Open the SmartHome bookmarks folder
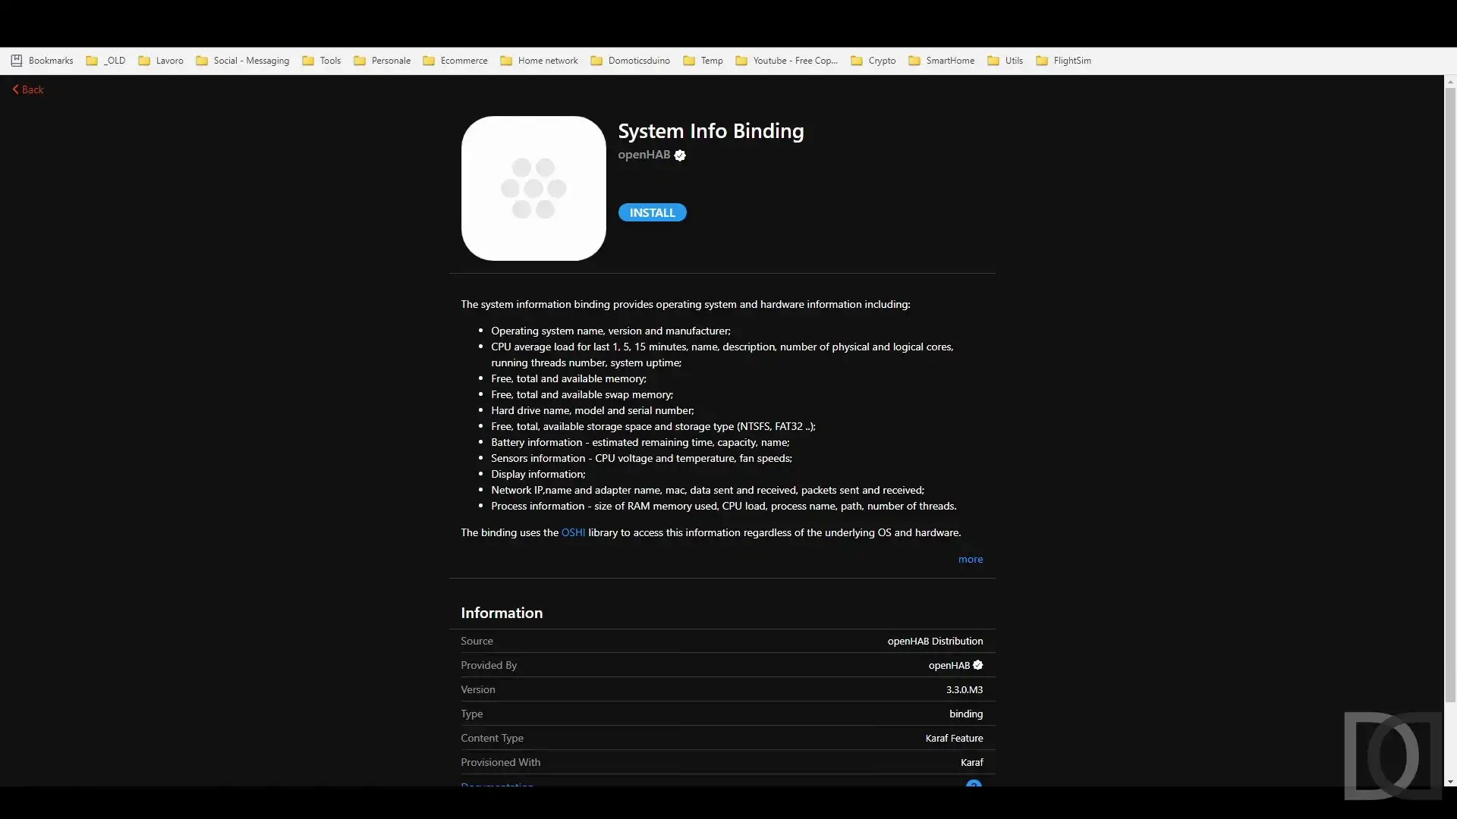Viewport: 1457px width, 819px height. (941, 61)
